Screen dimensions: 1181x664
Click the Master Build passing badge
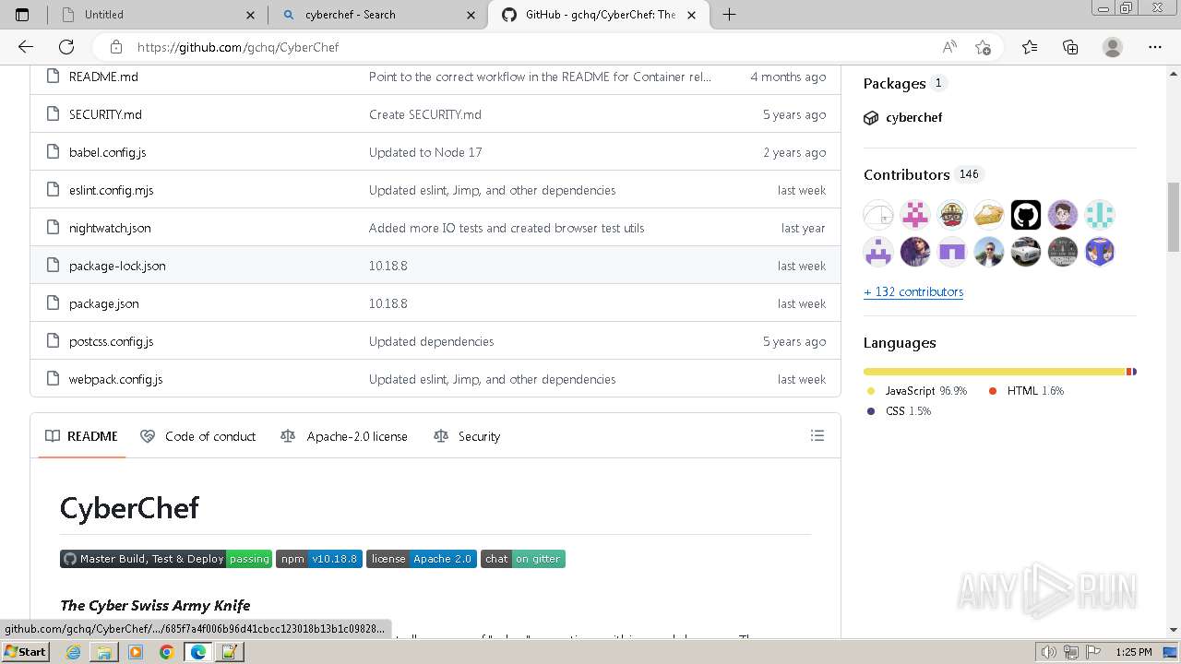[x=166, y=559]
